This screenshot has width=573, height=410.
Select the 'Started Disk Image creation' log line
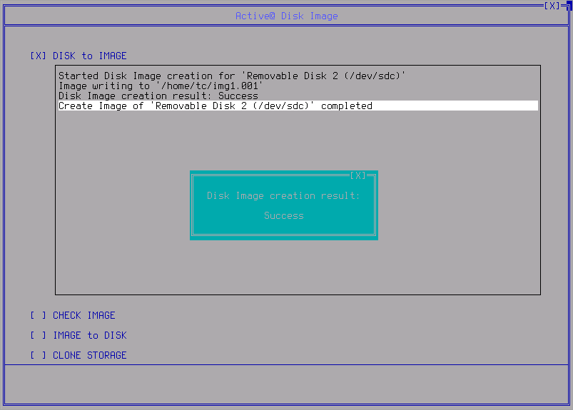click(x=232, y=76)
